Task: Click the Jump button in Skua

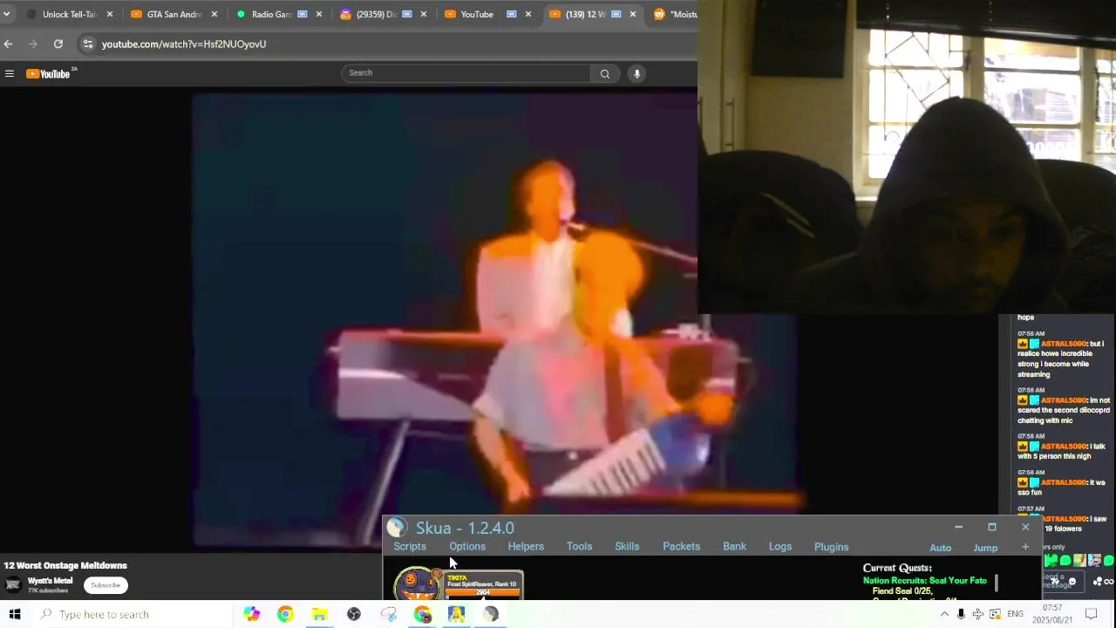Action: tap(985, 548)
